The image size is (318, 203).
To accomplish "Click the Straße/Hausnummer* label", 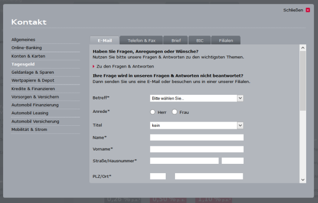I will coord(115,161).
